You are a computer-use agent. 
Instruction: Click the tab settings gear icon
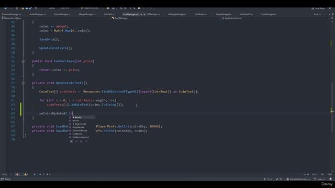[x=332, y=14]
